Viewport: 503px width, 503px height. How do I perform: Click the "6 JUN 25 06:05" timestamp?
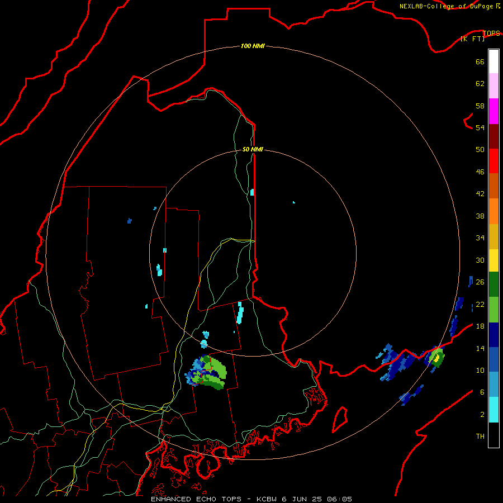pyautogui.click(x=317, y=499)
